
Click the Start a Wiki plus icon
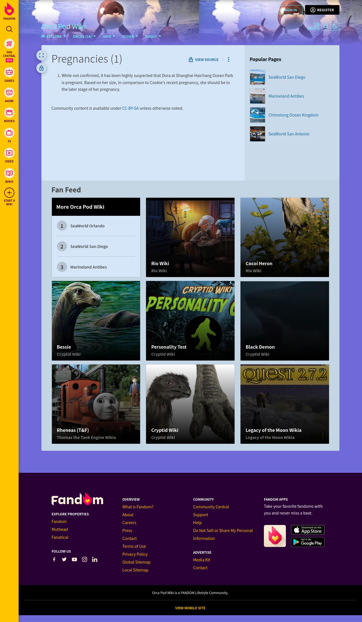click(9, 193)
